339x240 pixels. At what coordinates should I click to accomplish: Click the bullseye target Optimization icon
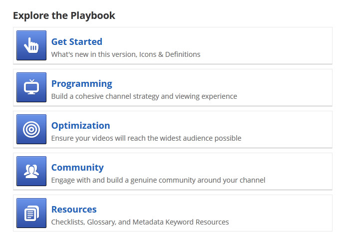31,129
